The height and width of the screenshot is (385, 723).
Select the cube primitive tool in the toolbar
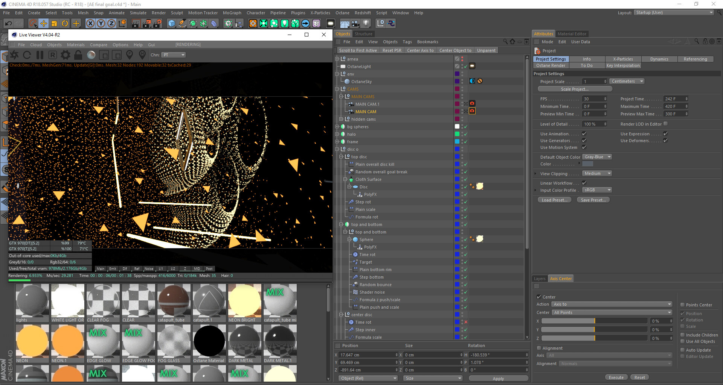tap(171, 23)
